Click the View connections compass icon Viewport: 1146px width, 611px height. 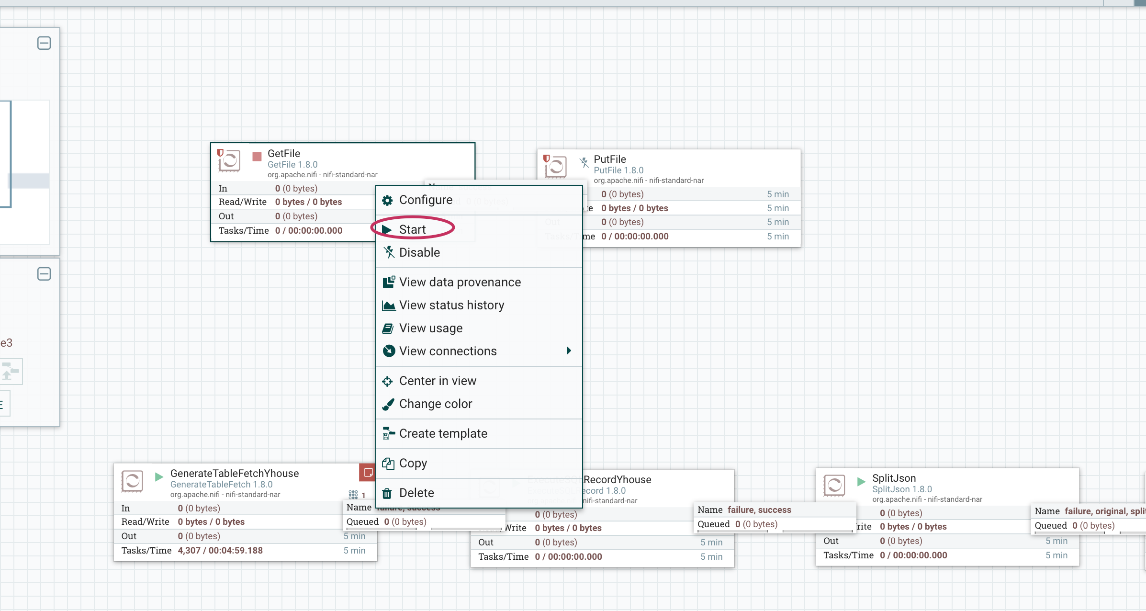click(389, 351)
